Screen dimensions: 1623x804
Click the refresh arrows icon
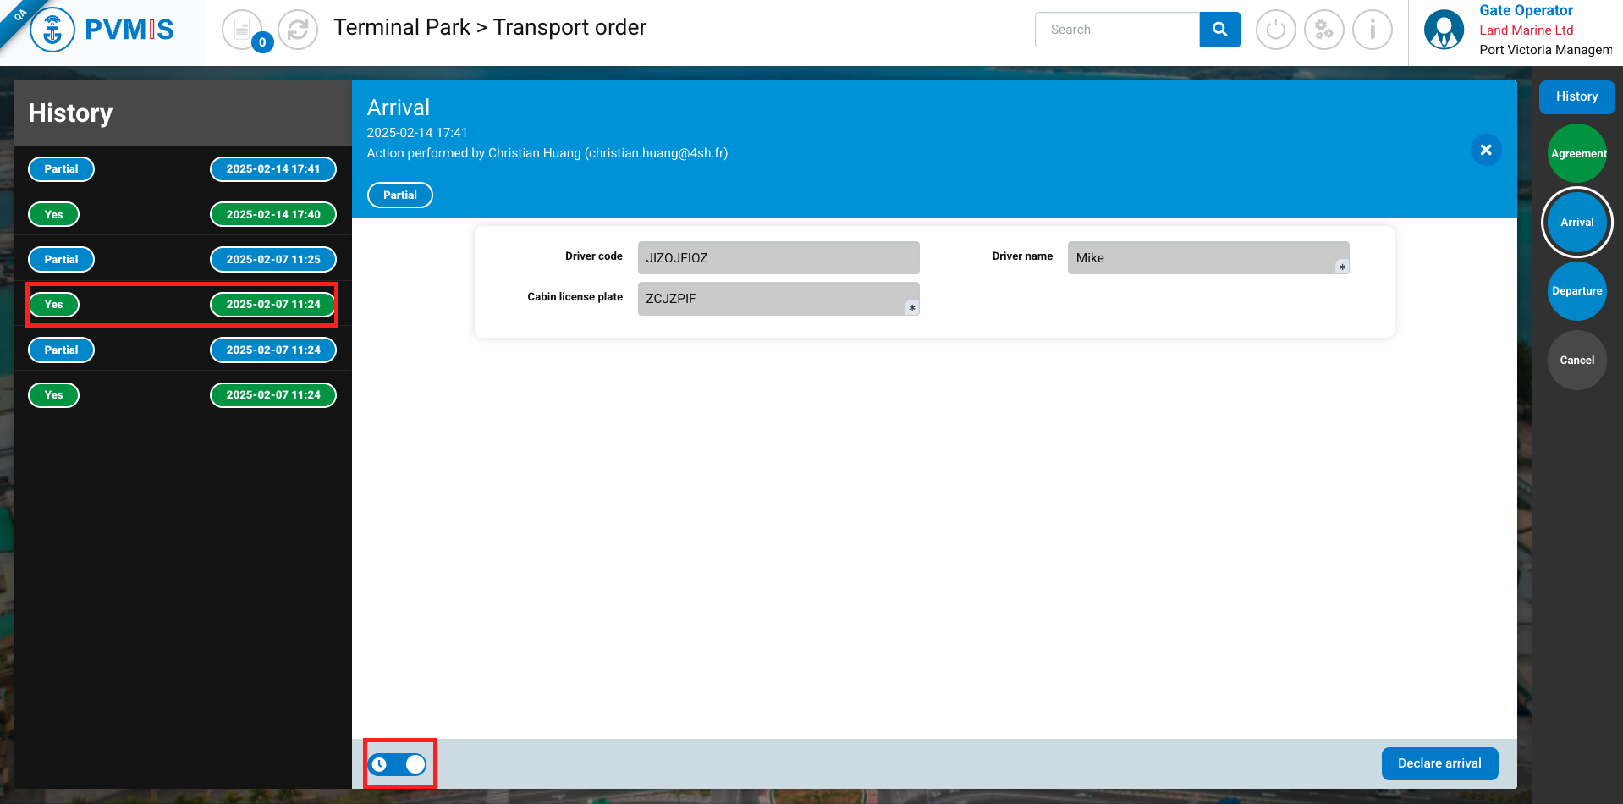coord(298,30)
